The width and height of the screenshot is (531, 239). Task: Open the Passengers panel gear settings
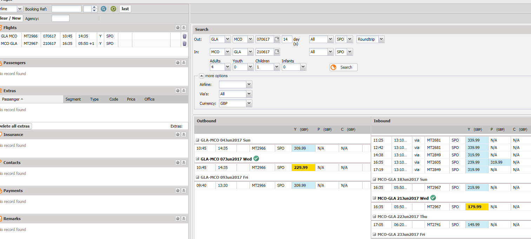coord(178,63)
